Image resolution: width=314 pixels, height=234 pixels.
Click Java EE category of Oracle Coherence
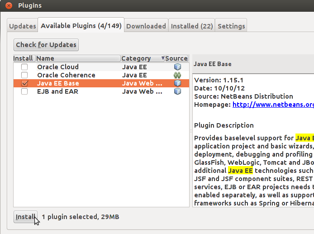point(134,75)
